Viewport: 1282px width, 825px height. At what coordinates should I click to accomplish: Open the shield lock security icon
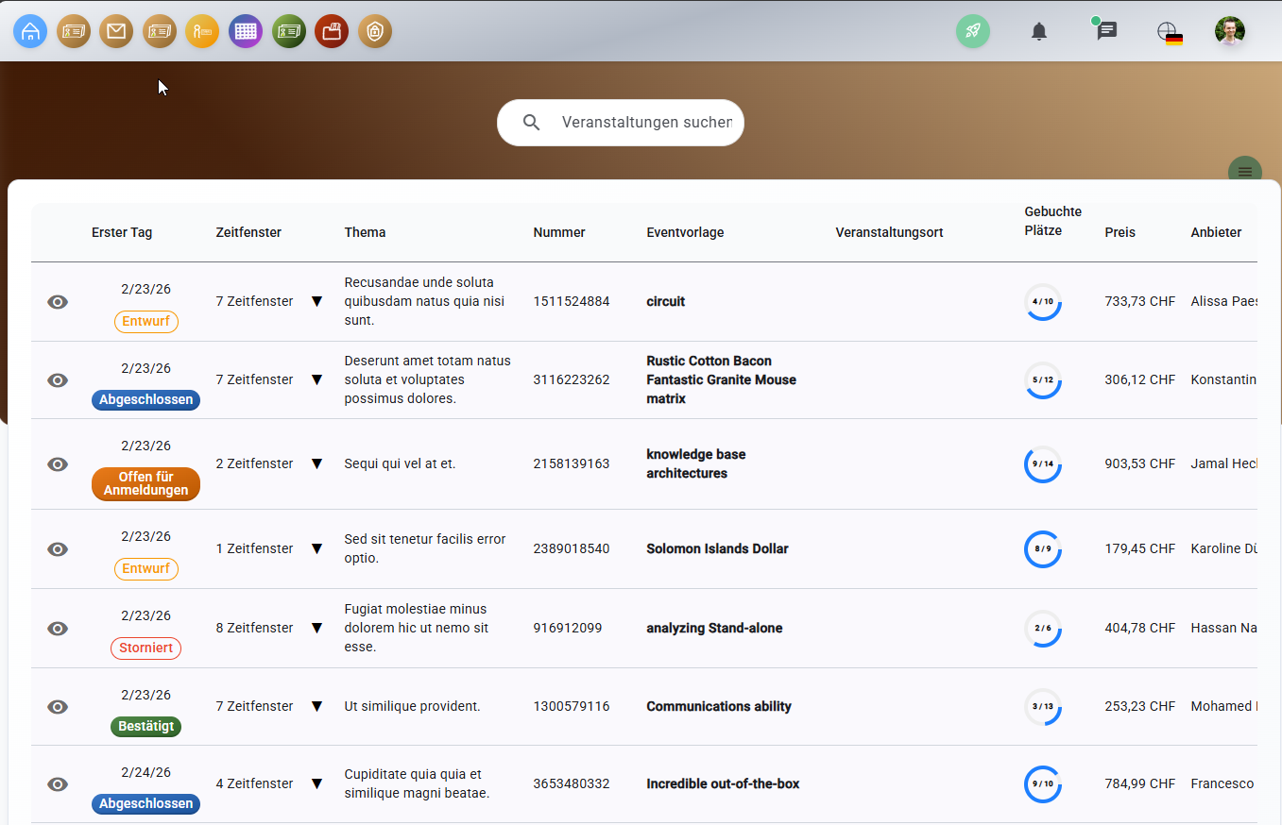(x=375, y=31)
